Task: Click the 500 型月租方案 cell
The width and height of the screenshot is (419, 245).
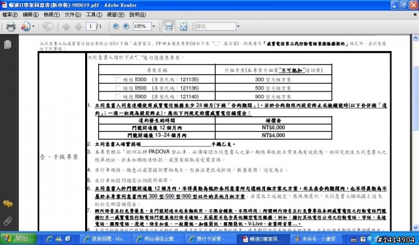Action: (x=273, y=88)
